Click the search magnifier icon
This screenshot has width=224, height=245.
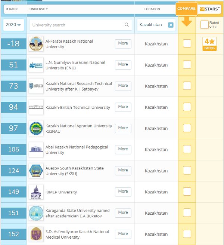127,25
